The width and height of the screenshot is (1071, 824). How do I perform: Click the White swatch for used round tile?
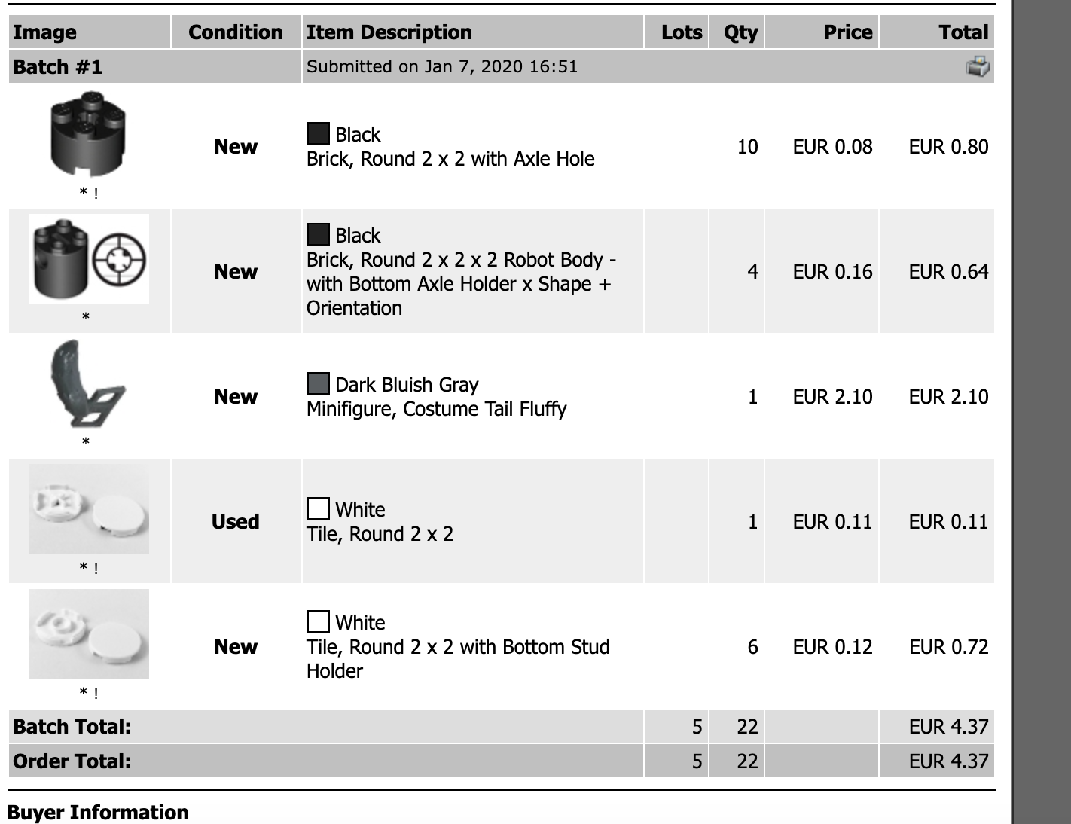click(319, 509)
